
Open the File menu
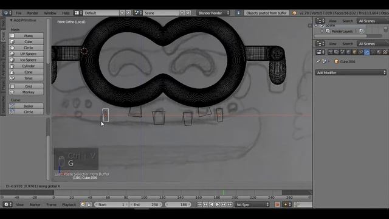click(x=19, y=13)
